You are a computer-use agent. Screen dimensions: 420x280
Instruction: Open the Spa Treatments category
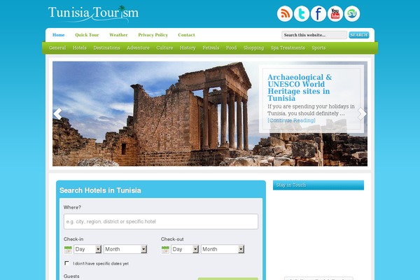[288, 48]
